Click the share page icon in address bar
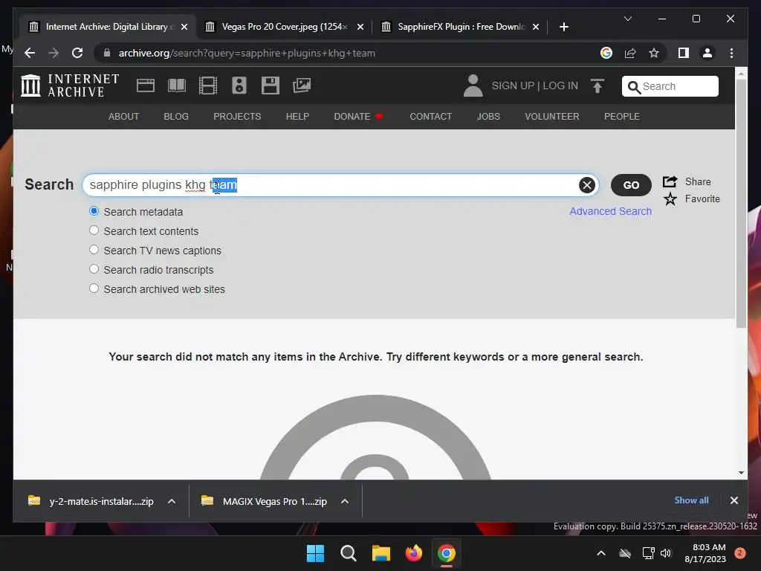The height and width of the screenshot is (571, 761). tap(630, 53)
